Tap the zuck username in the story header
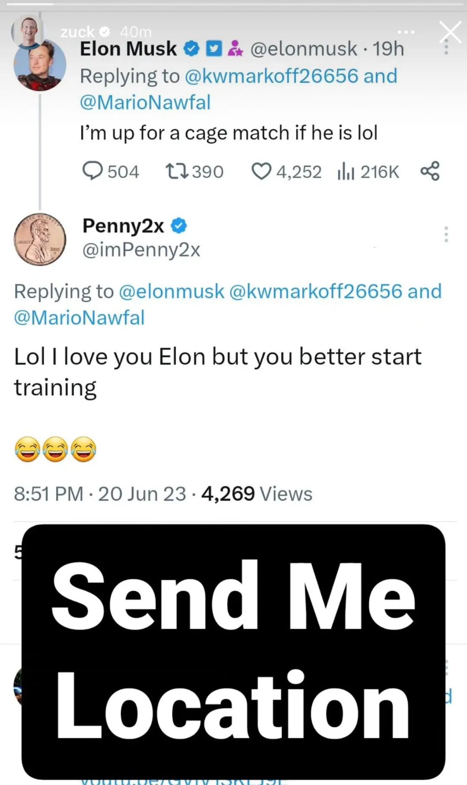The image size is (467, 785). click(77, 32)
